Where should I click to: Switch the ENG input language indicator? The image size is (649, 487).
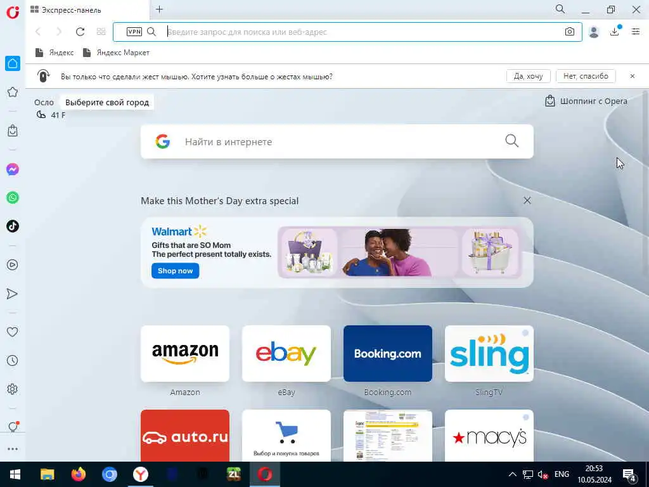tap(562, 474)
